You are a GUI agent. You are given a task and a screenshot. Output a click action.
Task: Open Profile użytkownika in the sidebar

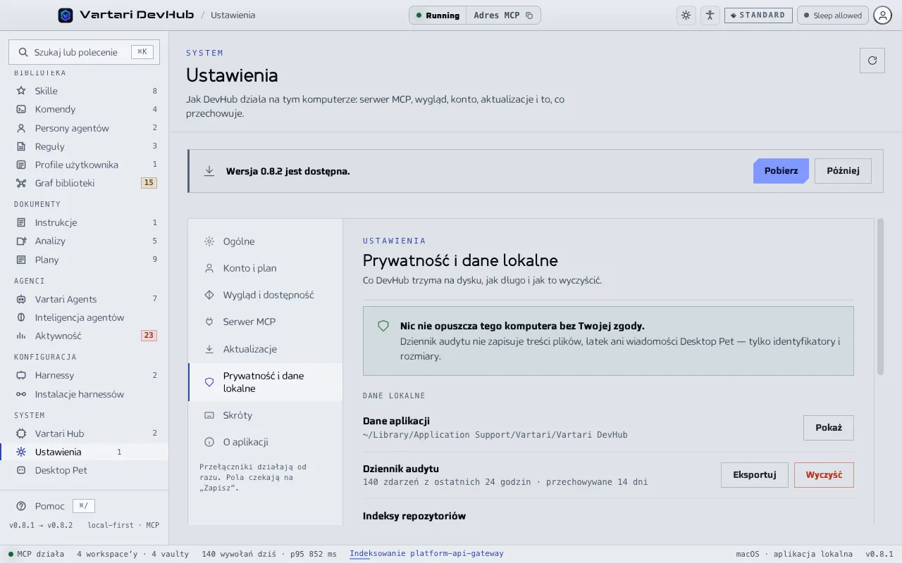[x=85, y=165]
